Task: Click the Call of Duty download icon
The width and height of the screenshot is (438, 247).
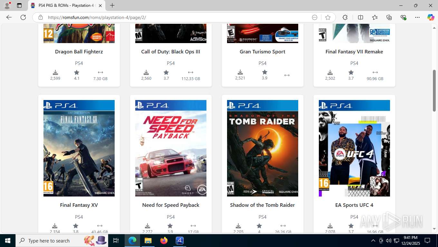Action: click(146, 72)
